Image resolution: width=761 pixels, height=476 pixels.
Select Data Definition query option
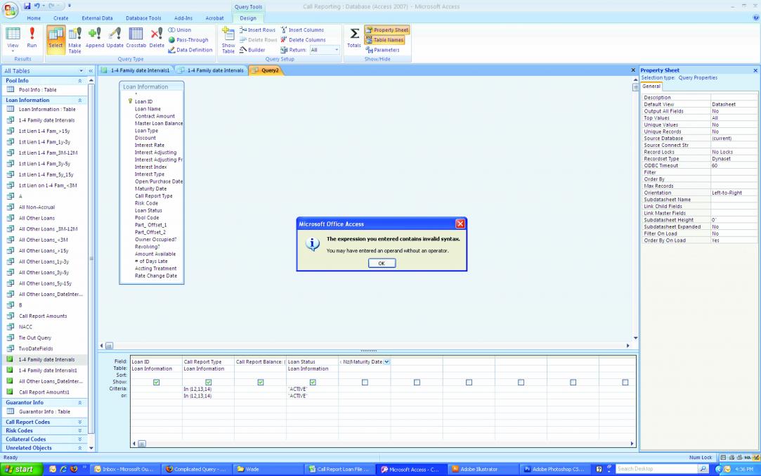tap(190, 50)
